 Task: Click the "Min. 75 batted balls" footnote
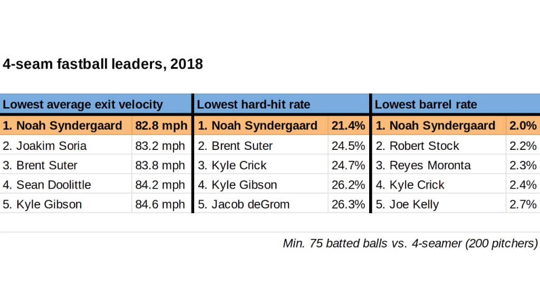pos(410,243)
